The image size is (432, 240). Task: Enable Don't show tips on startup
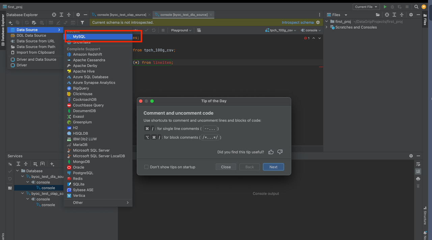point(146,167)
